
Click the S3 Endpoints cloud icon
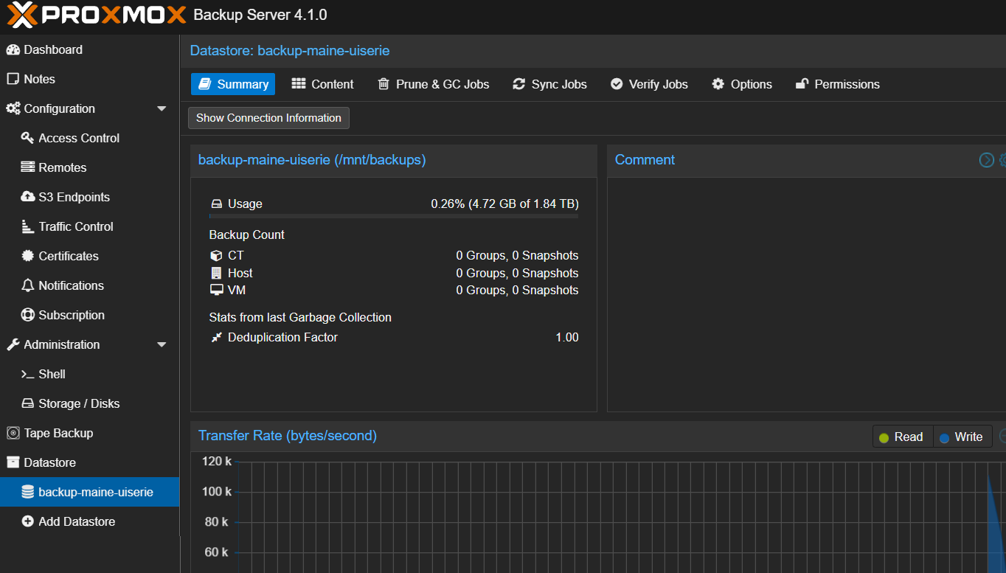point(28,197)
